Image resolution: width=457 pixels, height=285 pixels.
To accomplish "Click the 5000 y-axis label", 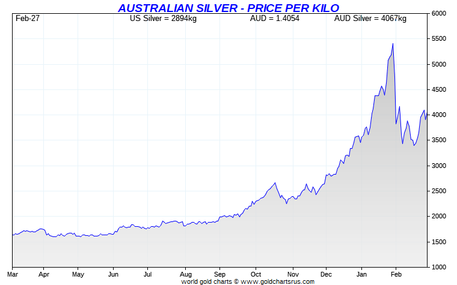I will [438, 64].
